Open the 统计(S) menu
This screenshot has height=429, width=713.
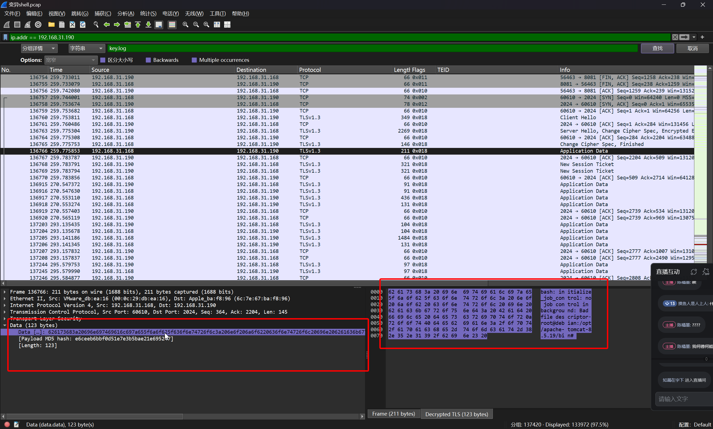(x=148, y=14)
